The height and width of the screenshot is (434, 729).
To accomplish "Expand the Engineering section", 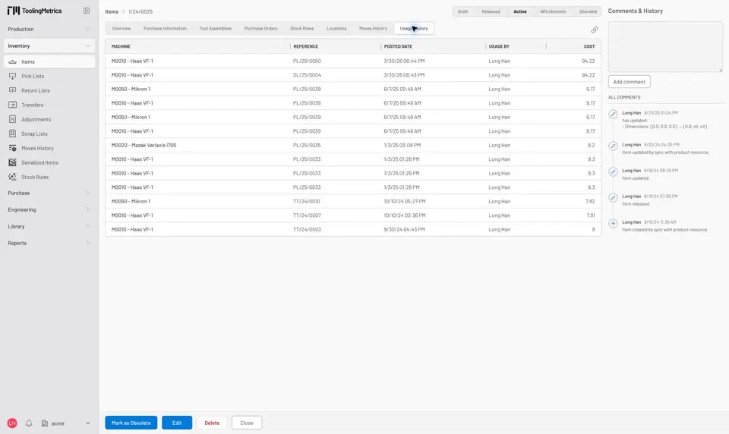I will [49, 209].
